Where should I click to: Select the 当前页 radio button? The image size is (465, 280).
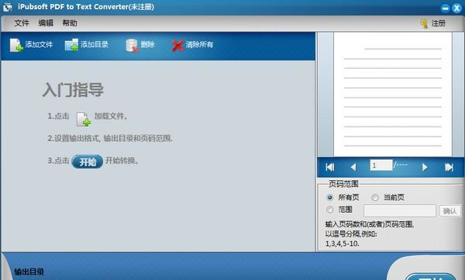coord(375,197)
